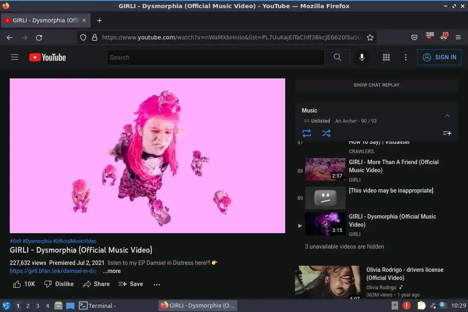Focus the YouTube Search field
The height and width of the screenshot is (312, 468).
pyautogui.click(x=216, y=57)
